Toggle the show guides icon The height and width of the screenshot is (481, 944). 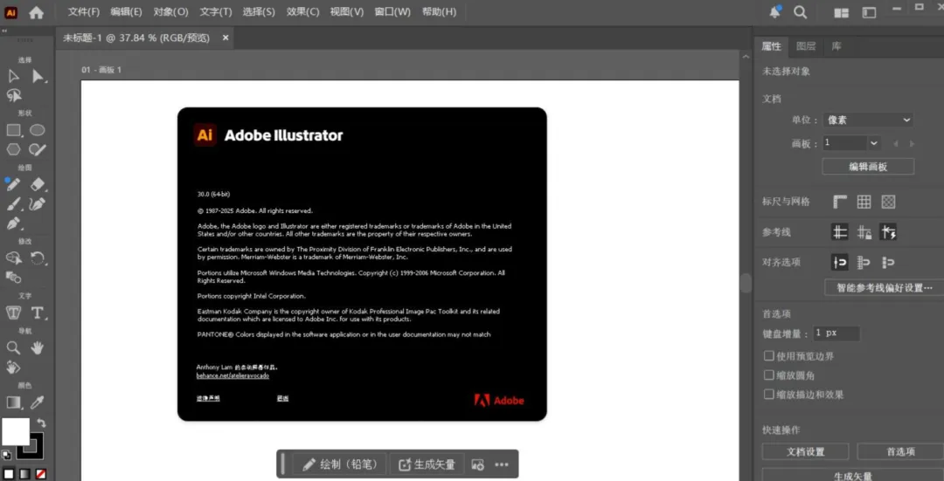click(x=840, y=231)
